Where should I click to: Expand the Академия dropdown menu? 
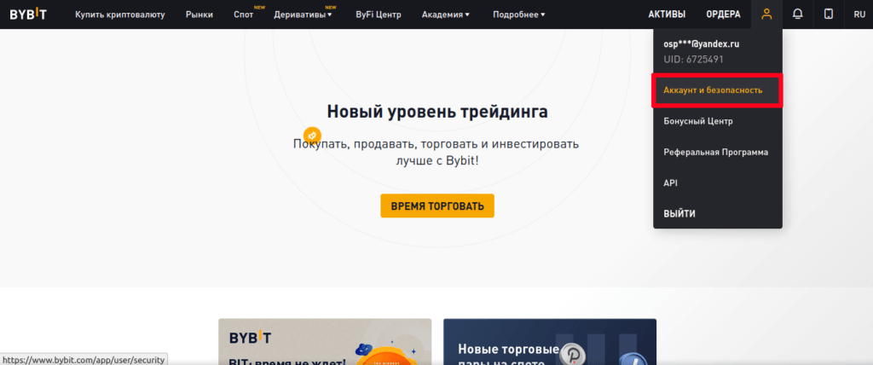tap(445, 14)
